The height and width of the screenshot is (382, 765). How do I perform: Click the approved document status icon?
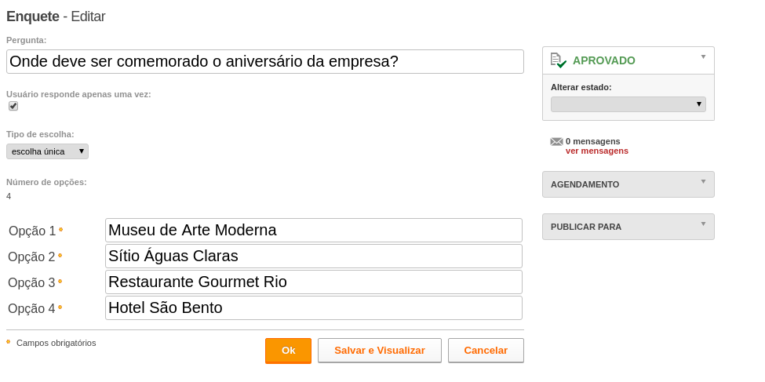click(x=558, y=60)
